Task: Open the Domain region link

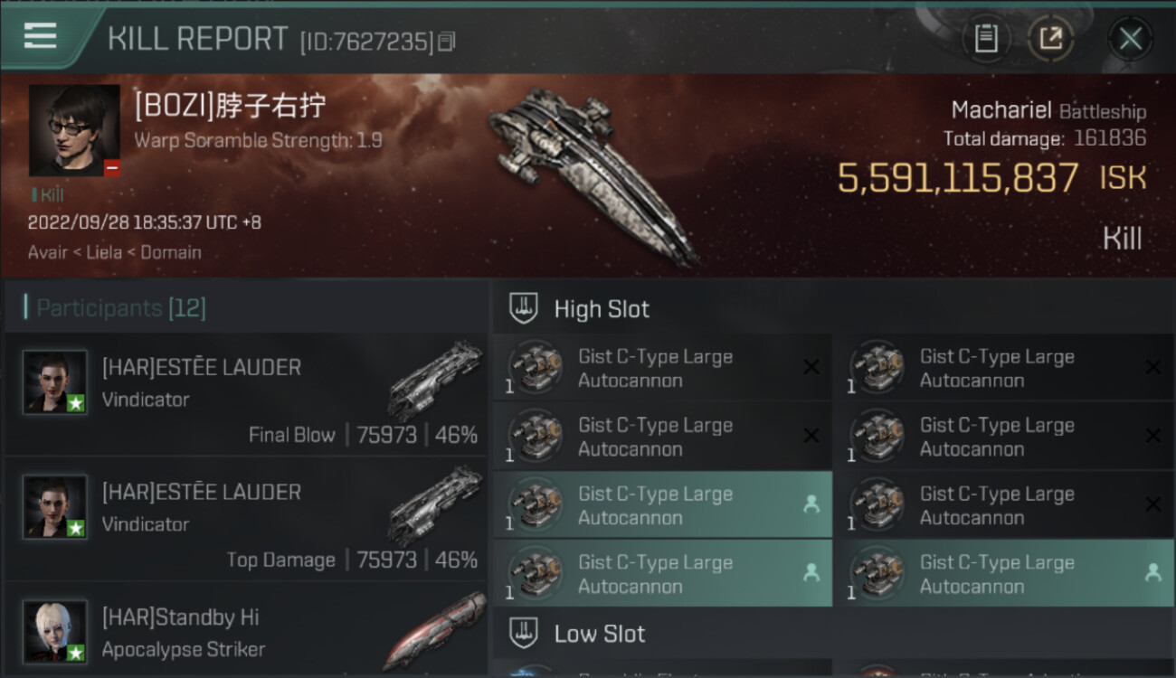Action: (x=171, y=252)
